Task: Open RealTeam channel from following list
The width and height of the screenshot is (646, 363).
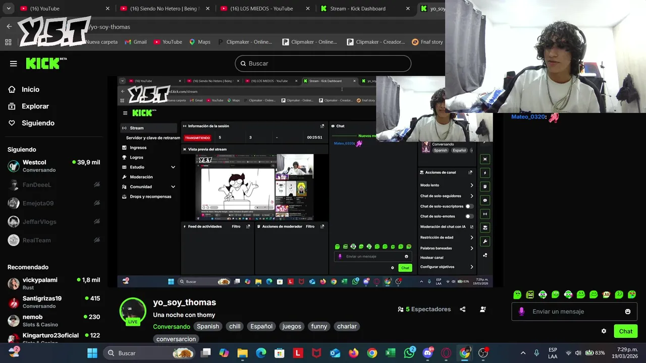Action: pos(53,240)
